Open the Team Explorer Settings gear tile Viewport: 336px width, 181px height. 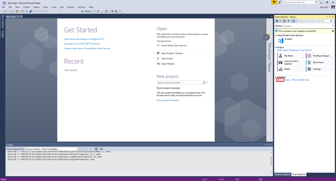pyautogui.click(x=320, y=69)
